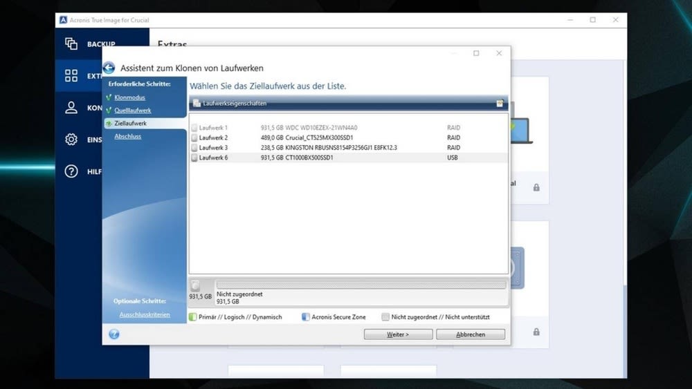Open the Quelllaufwerk step
The width and height of the screenshot is (692, 389).
coord(132,110)
